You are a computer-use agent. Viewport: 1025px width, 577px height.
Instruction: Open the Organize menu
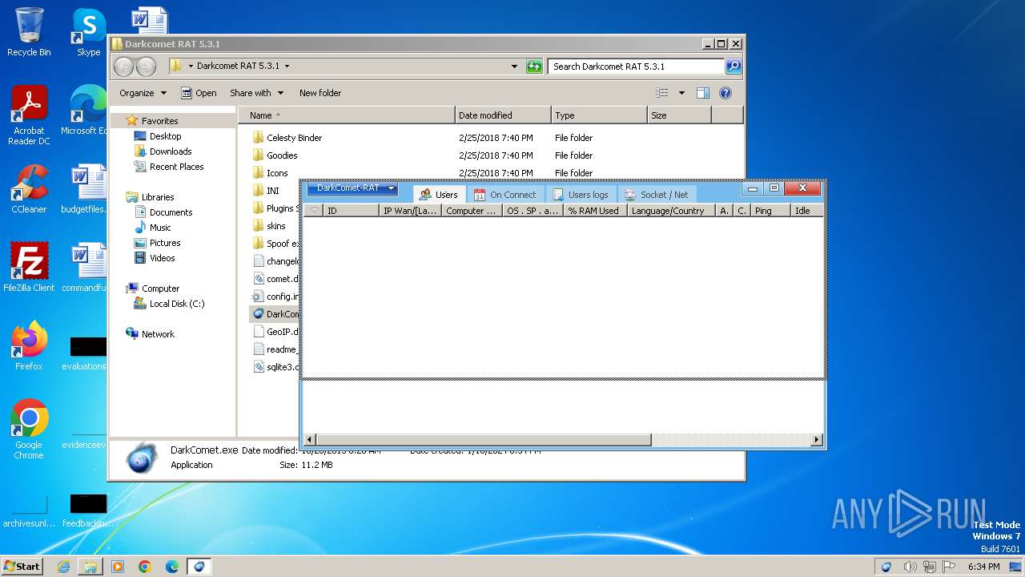point(143,93)
